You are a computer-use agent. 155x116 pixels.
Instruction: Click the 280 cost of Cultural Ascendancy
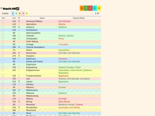tap(14, 47)
